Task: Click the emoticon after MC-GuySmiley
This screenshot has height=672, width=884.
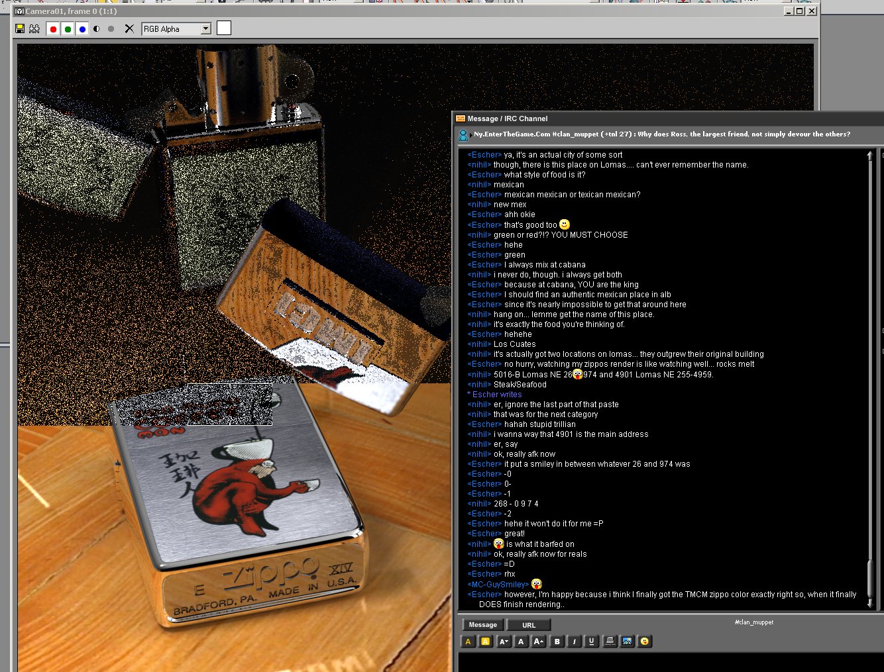Action: coord(537,584)
